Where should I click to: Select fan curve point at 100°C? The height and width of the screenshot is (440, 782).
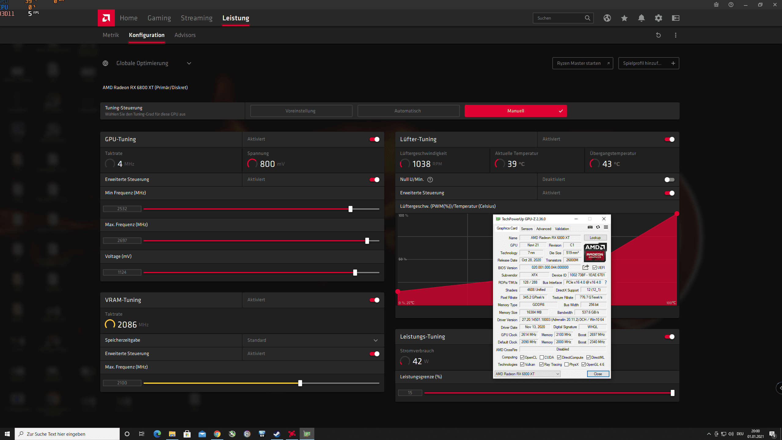pyautogui.click(x=677, y=214)
